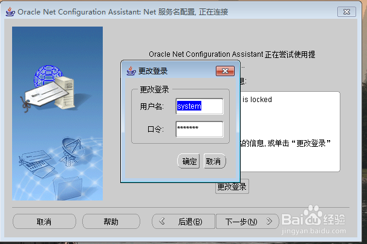This screenshot has height=244, width=367.
Task: Focus the 用户名 field containing system
Action: pyautogui.click(x=200, y=106)
